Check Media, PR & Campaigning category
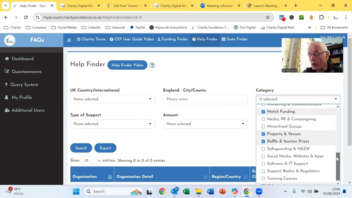 [263, 119]
